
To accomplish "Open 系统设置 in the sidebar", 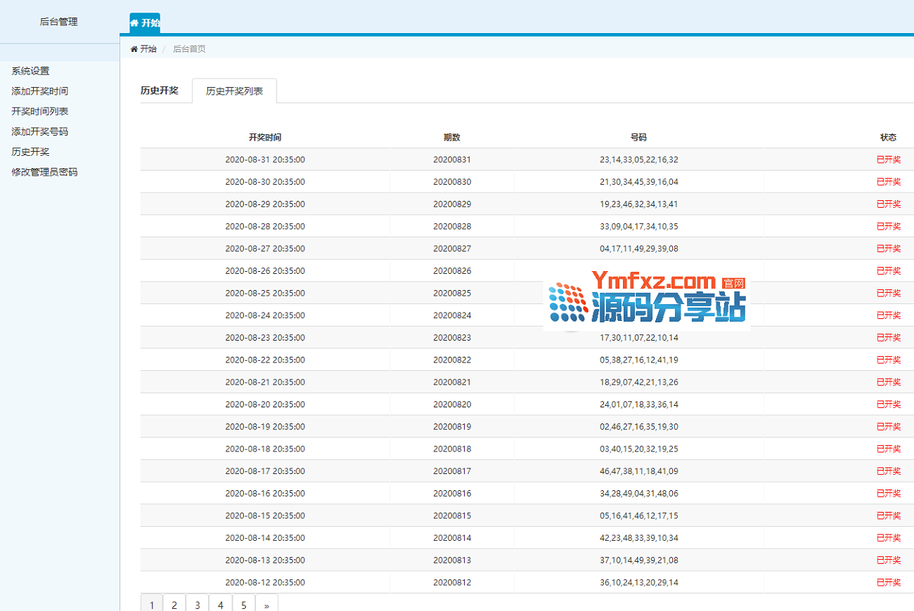I will point(30,71).
